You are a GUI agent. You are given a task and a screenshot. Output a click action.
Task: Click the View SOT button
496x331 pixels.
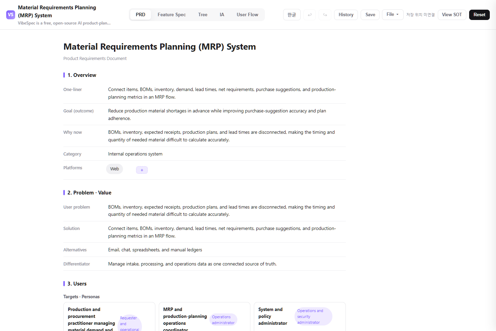click(452, 15)
